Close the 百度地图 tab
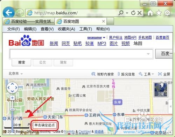 click(104, 21)
